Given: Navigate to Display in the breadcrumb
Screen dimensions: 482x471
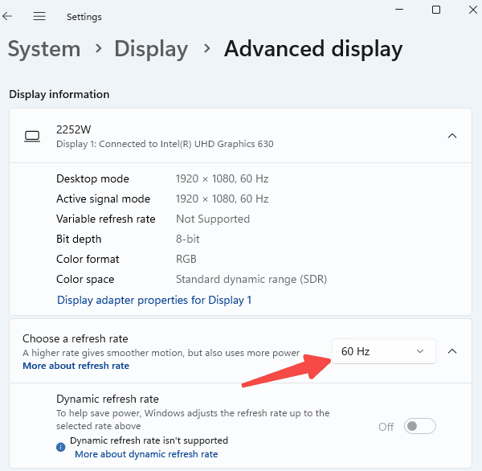Looking at the screenshot, I should [x=151, y=48].
